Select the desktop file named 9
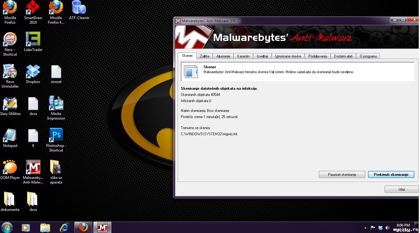This screenshot has height=233, width=420. point(33,138)
